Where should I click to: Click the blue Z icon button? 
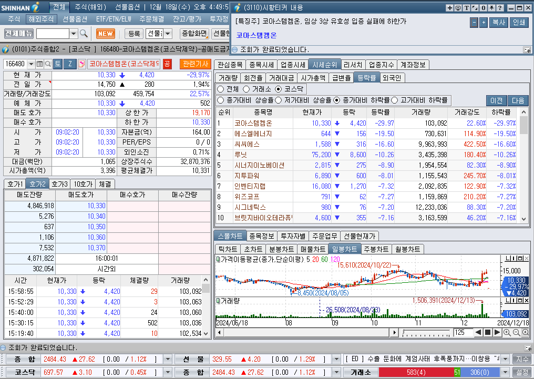pos(70,64)
